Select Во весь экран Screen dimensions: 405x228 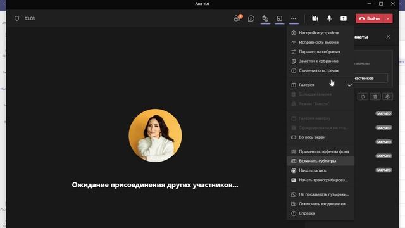point(321,137)
